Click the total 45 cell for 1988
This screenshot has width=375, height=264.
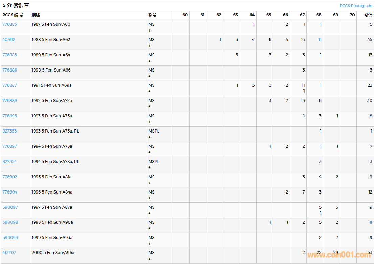tap(370, 40)
